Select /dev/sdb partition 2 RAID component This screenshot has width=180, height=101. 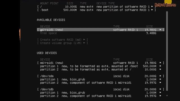[x=101, y=96]
